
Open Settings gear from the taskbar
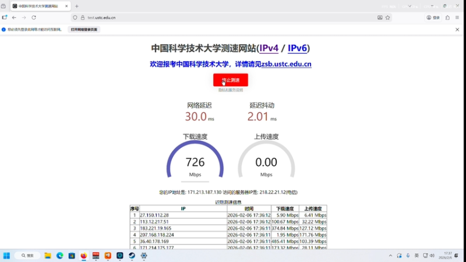click(x=144, y=256)
